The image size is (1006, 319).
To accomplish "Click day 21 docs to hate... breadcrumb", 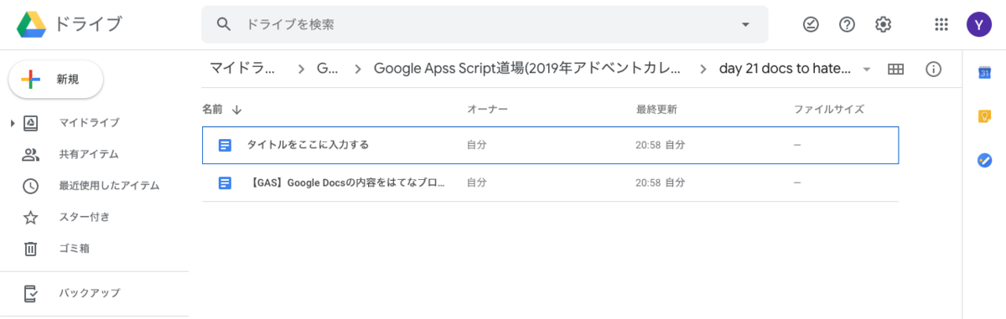I will (x=786, y=69).
